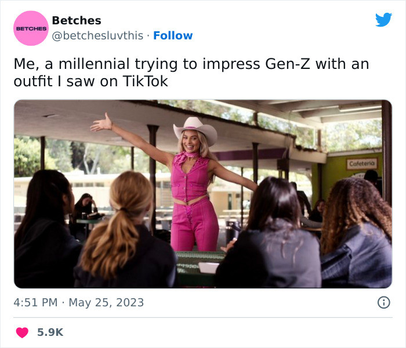Open the tweet info circle icon

click(383, 302)
